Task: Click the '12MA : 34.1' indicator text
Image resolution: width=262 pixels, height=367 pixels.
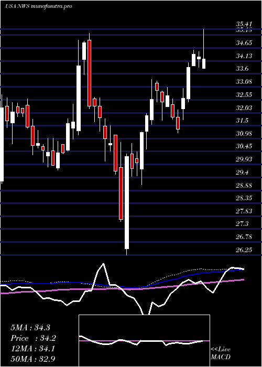Action: coord(33,349)
